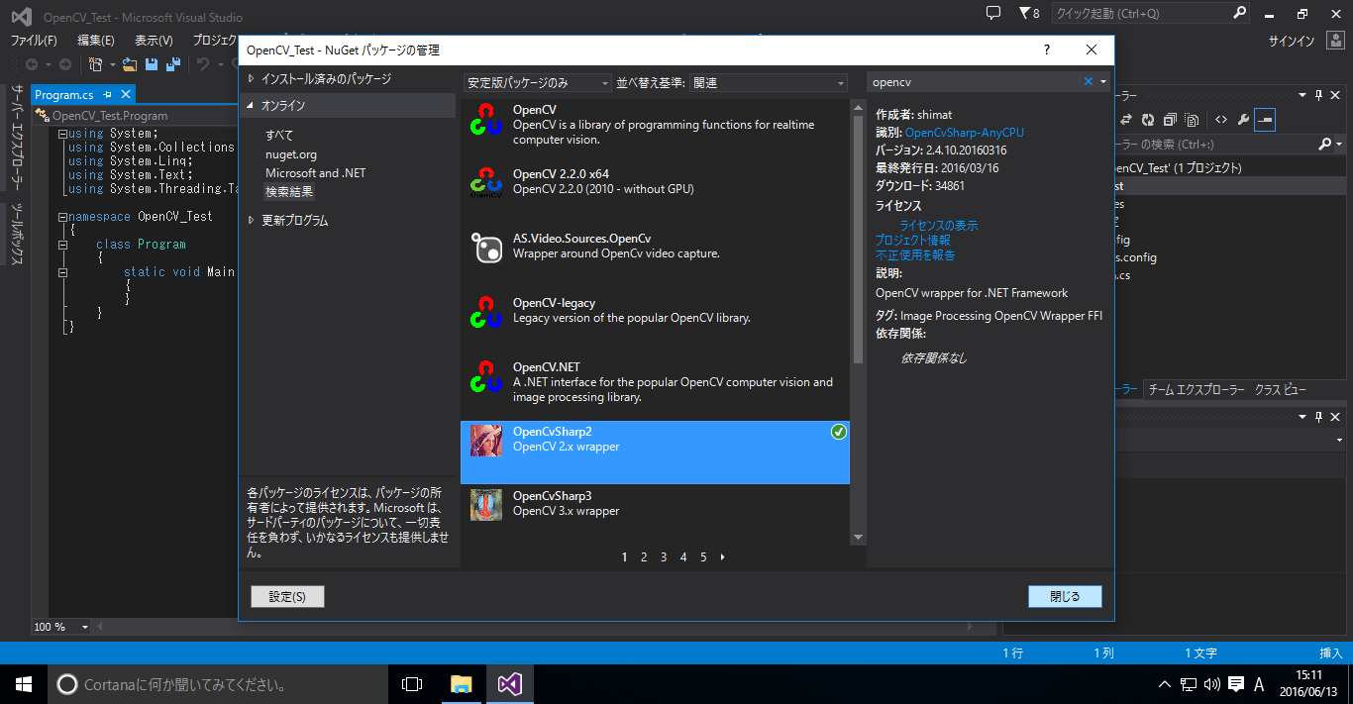Open the Windows File Explorer from taskbar
The width and height of the screenshot is (1353, 704).
point(461,684)
